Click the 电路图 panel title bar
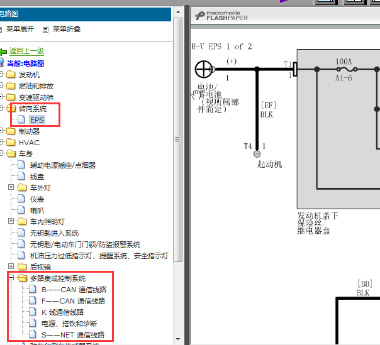This screenshot has width=380, height=345. coord(86,14)
